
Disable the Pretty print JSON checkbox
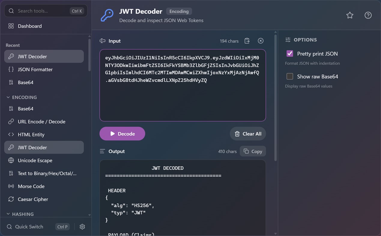[x=290, y=53]
